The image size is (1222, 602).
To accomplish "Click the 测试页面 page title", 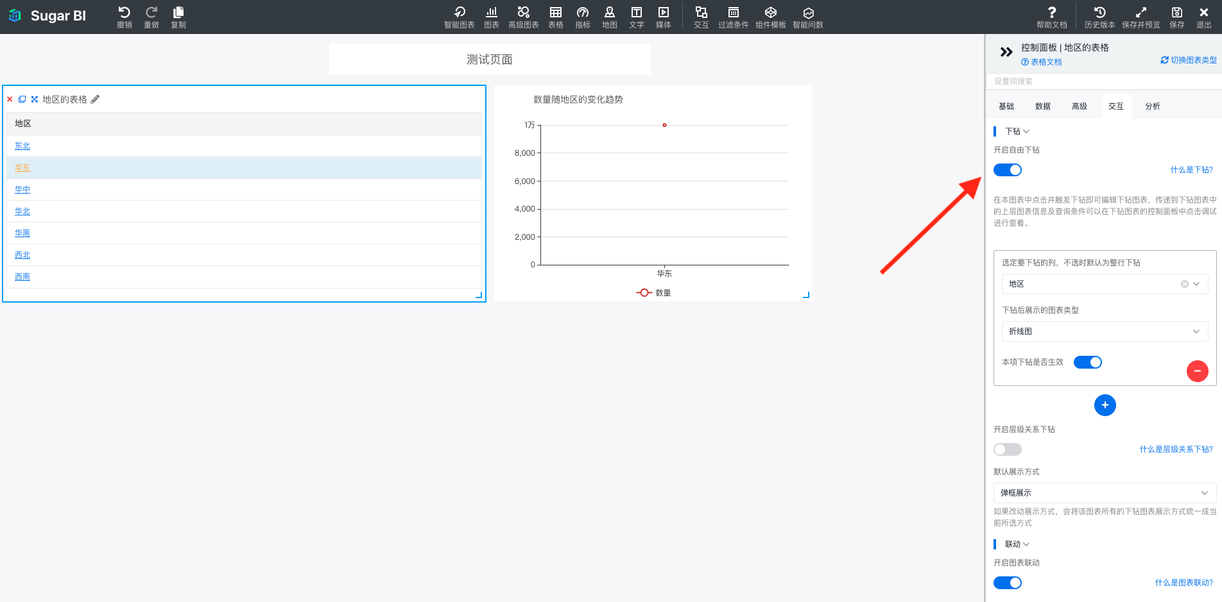I will click(490, 60).
